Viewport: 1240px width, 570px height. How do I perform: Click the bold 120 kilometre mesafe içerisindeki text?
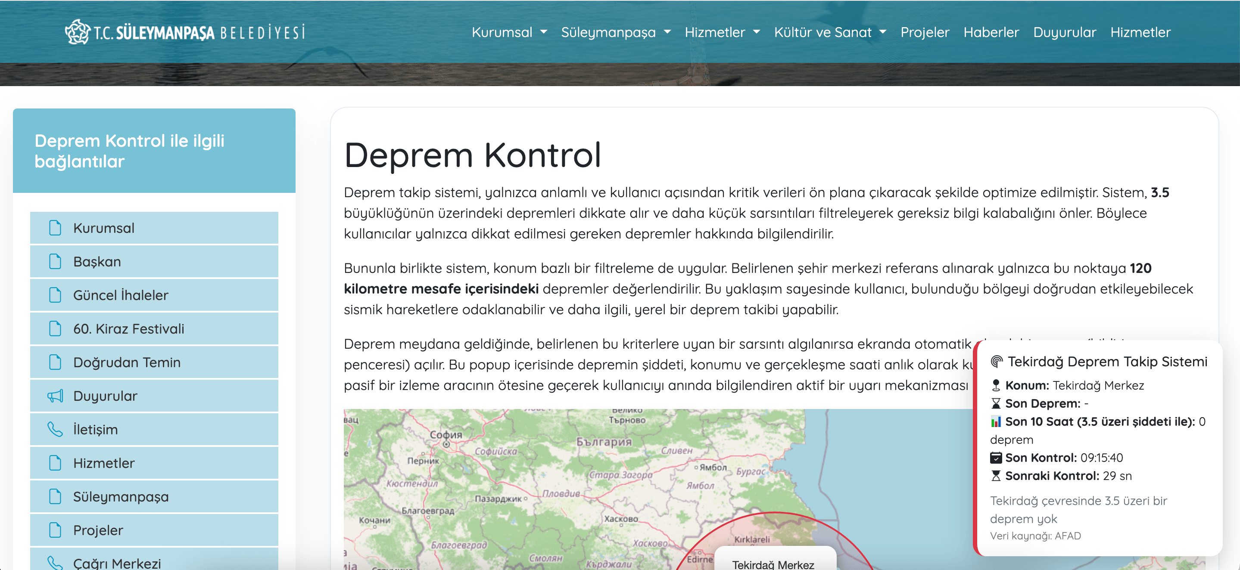[x=747, y=279]
